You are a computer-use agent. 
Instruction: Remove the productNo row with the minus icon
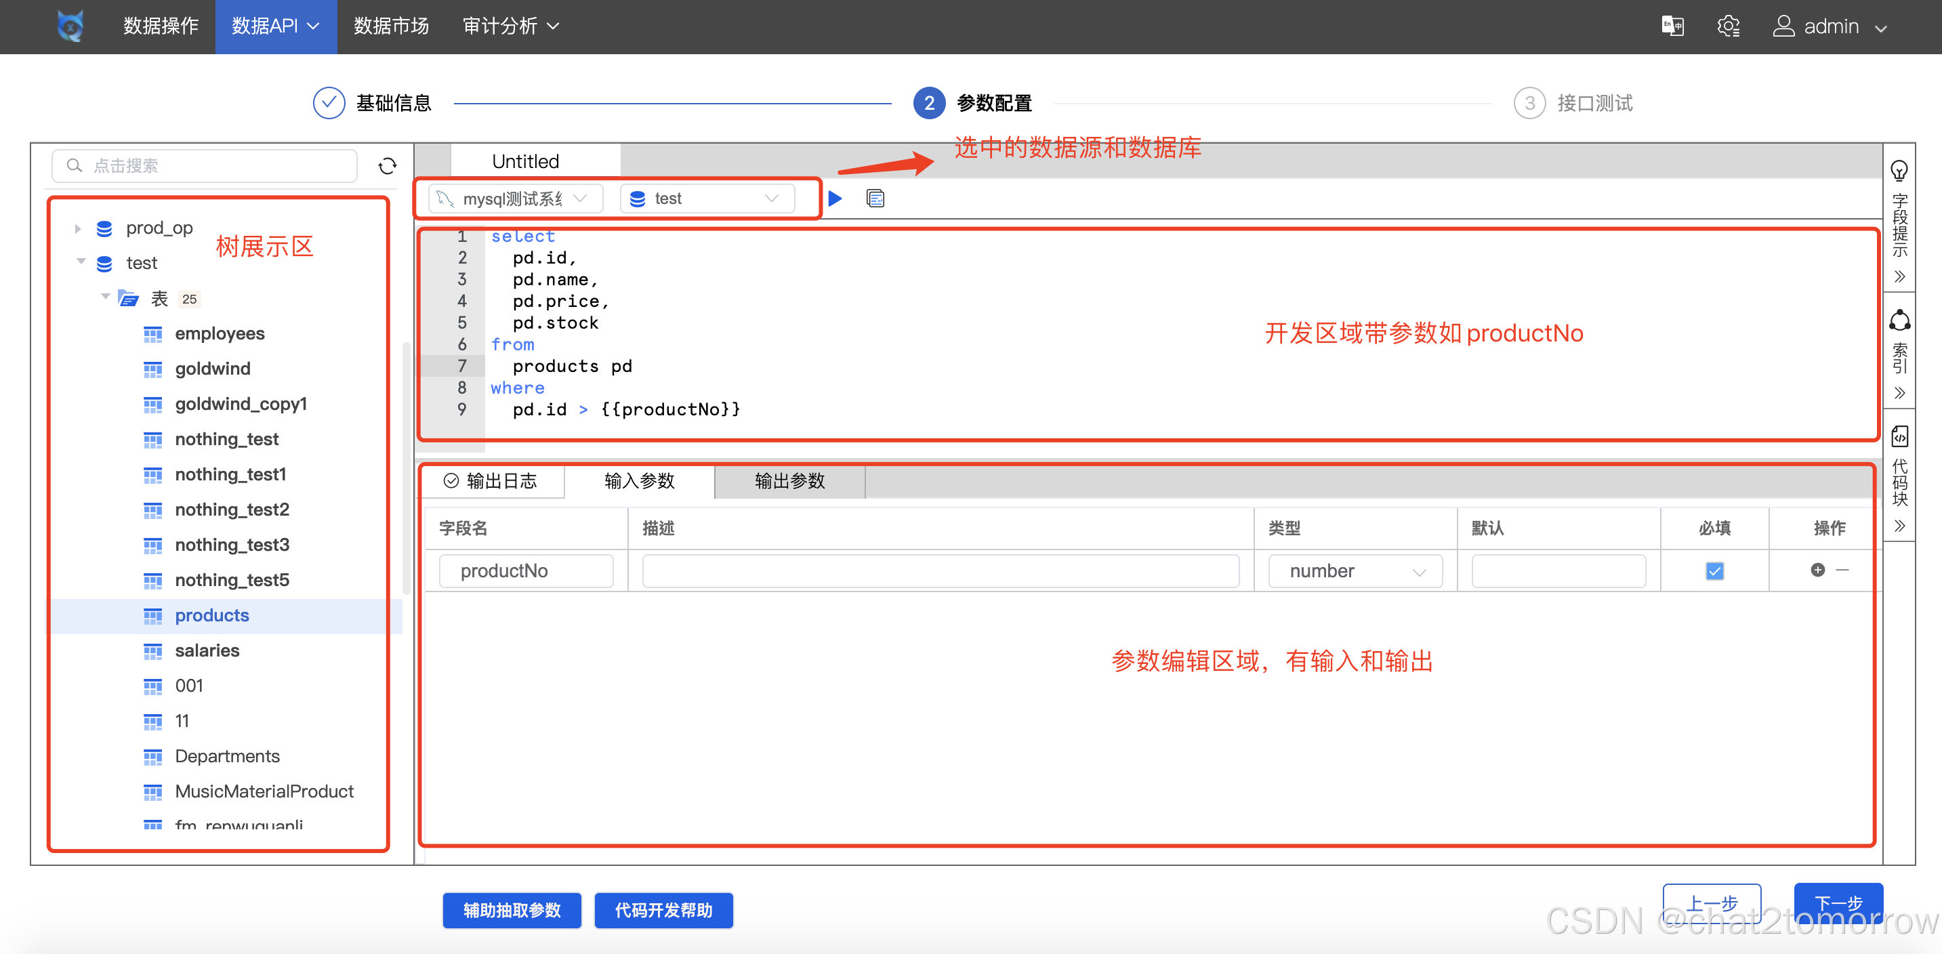(1842, 571)
